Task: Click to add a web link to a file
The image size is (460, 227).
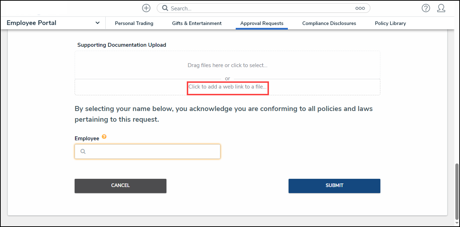Action: click(x=227, y=87)
